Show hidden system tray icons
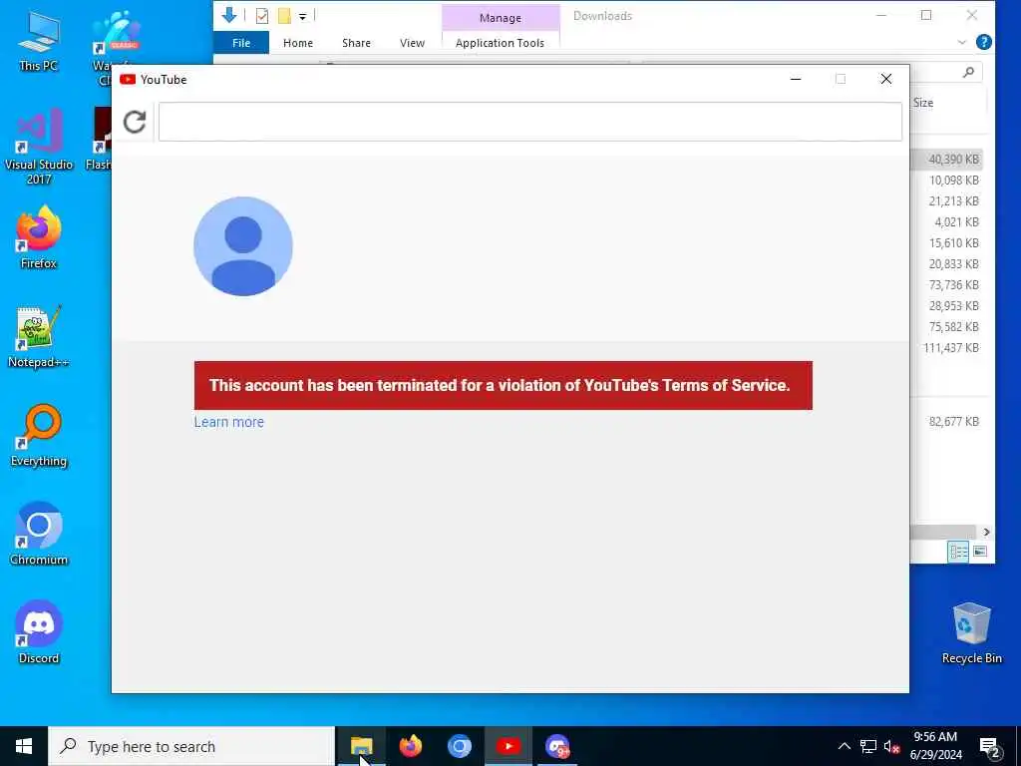Viewport: 1021px width, 766px height. [x=844, y=746]
